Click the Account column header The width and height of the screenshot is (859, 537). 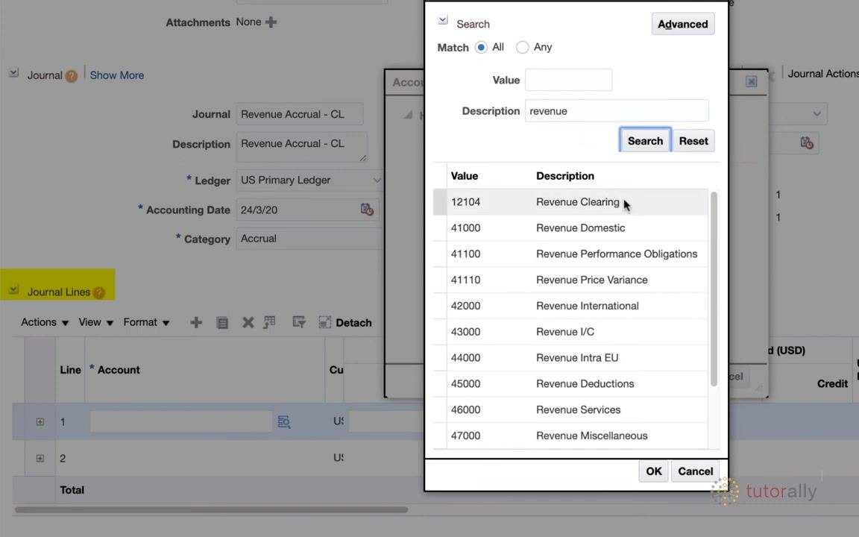click(x=119, y=370)
